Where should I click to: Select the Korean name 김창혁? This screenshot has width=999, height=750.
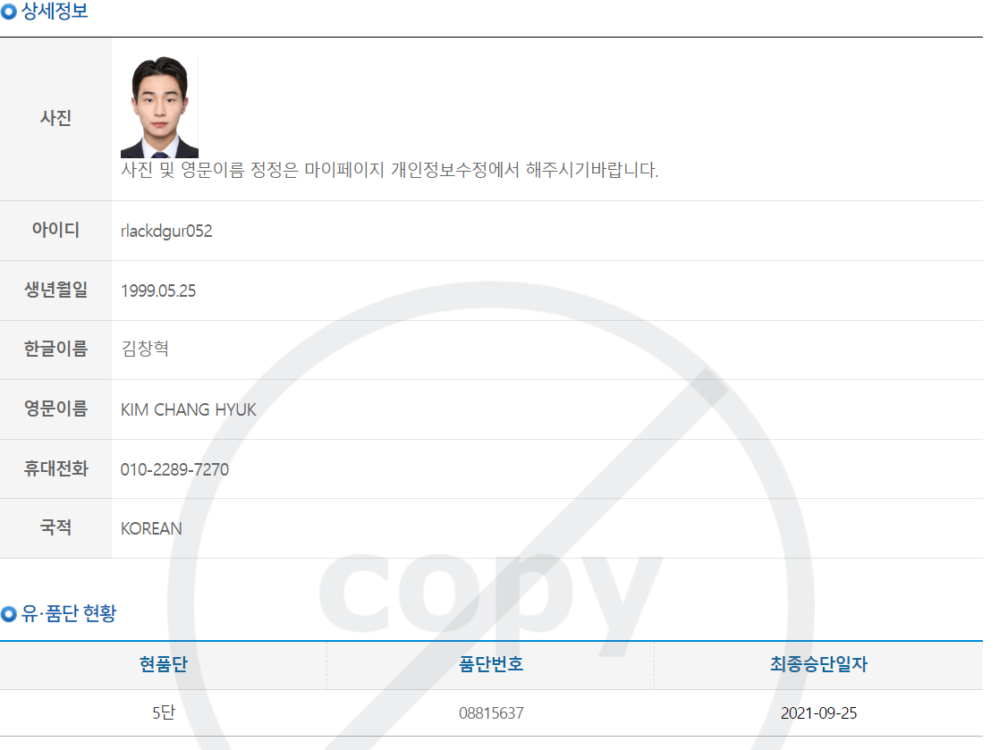click(145, 349)
